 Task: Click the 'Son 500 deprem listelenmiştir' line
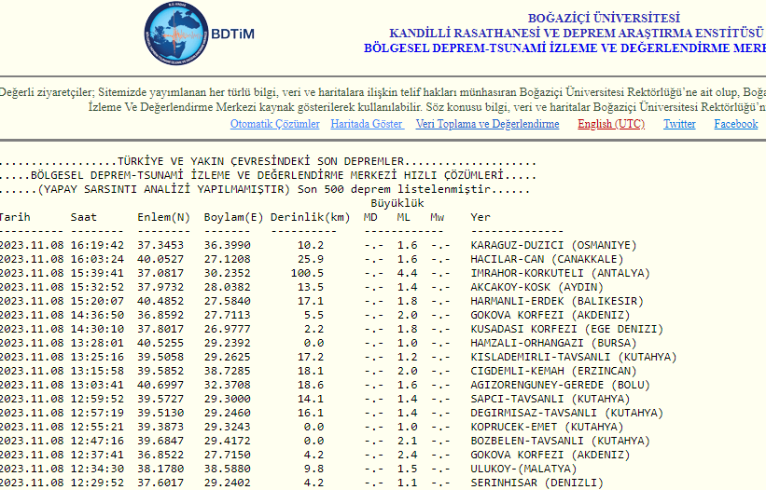[394, 189]
